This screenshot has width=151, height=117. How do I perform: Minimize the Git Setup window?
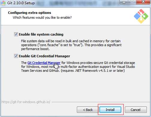click(x=124, y=2)
